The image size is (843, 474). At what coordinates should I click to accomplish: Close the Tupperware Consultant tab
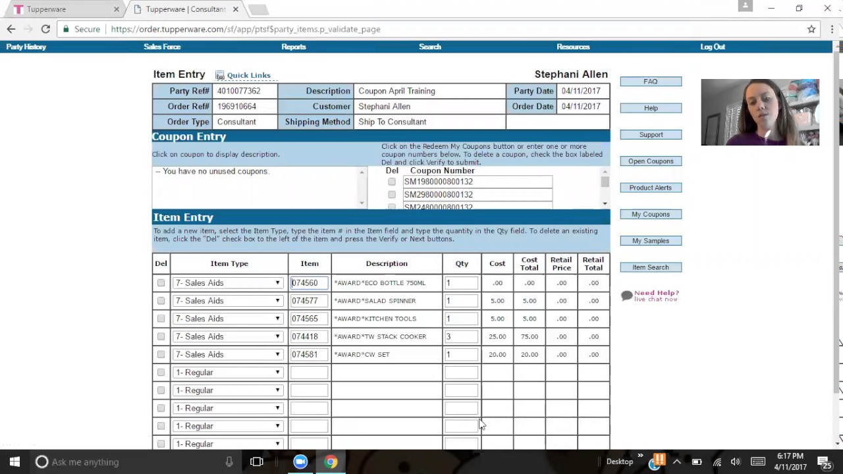[x=235, y=9]
